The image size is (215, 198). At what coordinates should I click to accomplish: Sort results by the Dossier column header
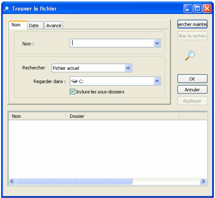coord(123,116)
